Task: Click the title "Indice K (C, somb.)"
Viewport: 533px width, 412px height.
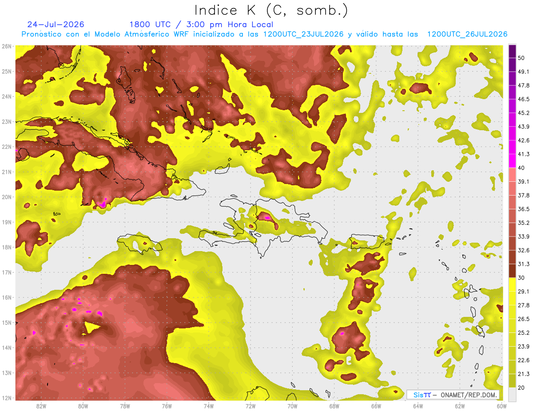Action: (x=271, y=10)
